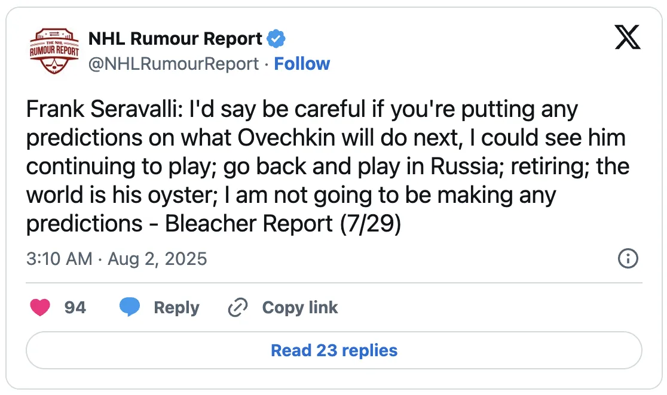Open Read 23 replies
Image resolution: width=667 pixels, height=395 pixels.
(334, 350)
